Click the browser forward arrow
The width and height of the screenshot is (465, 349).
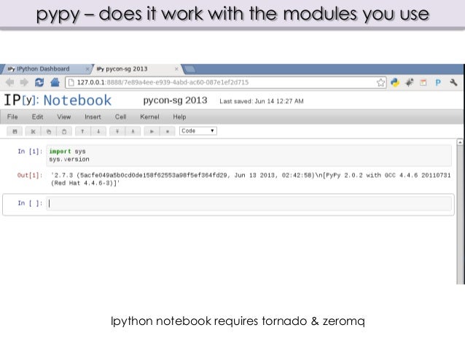click(x=24, y=82)
